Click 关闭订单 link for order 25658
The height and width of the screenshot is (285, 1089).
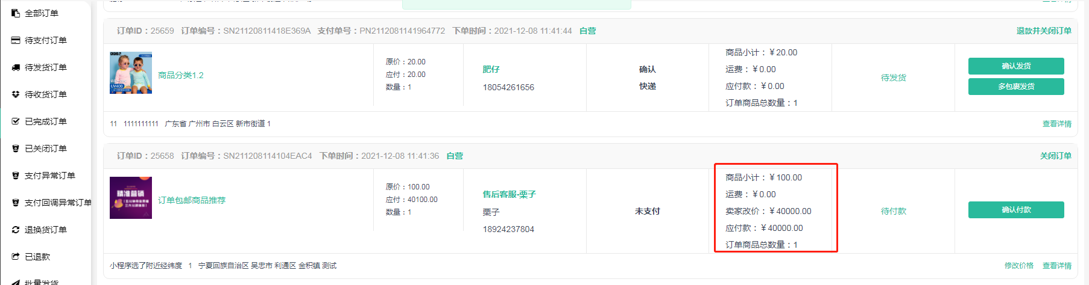tap(1055, 156)
